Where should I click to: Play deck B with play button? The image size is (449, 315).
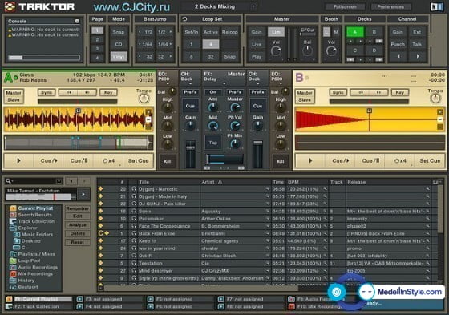pos(310,160)
